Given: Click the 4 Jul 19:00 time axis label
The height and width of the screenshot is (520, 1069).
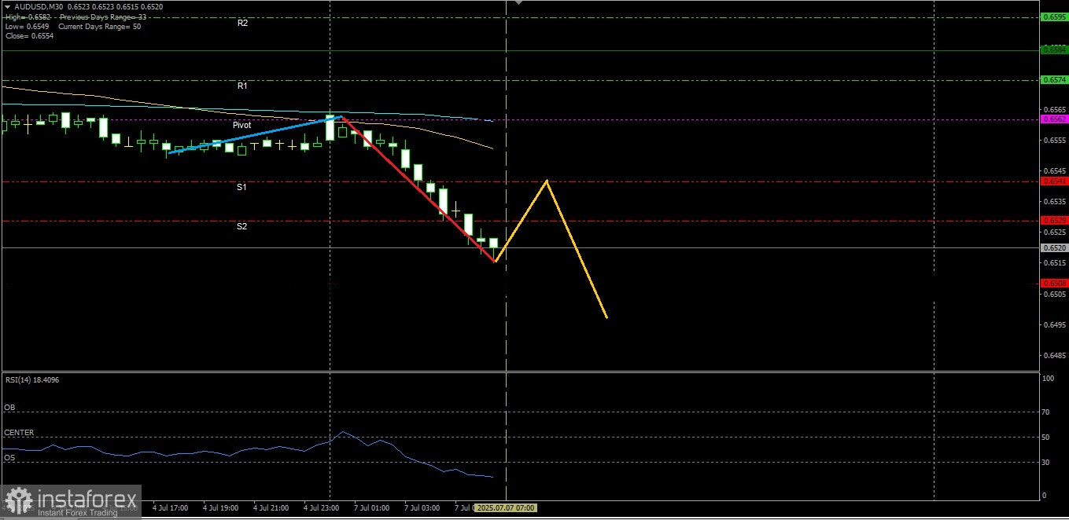Looking at the screenshot, I should pyautogui.click(x=220, y=508).
